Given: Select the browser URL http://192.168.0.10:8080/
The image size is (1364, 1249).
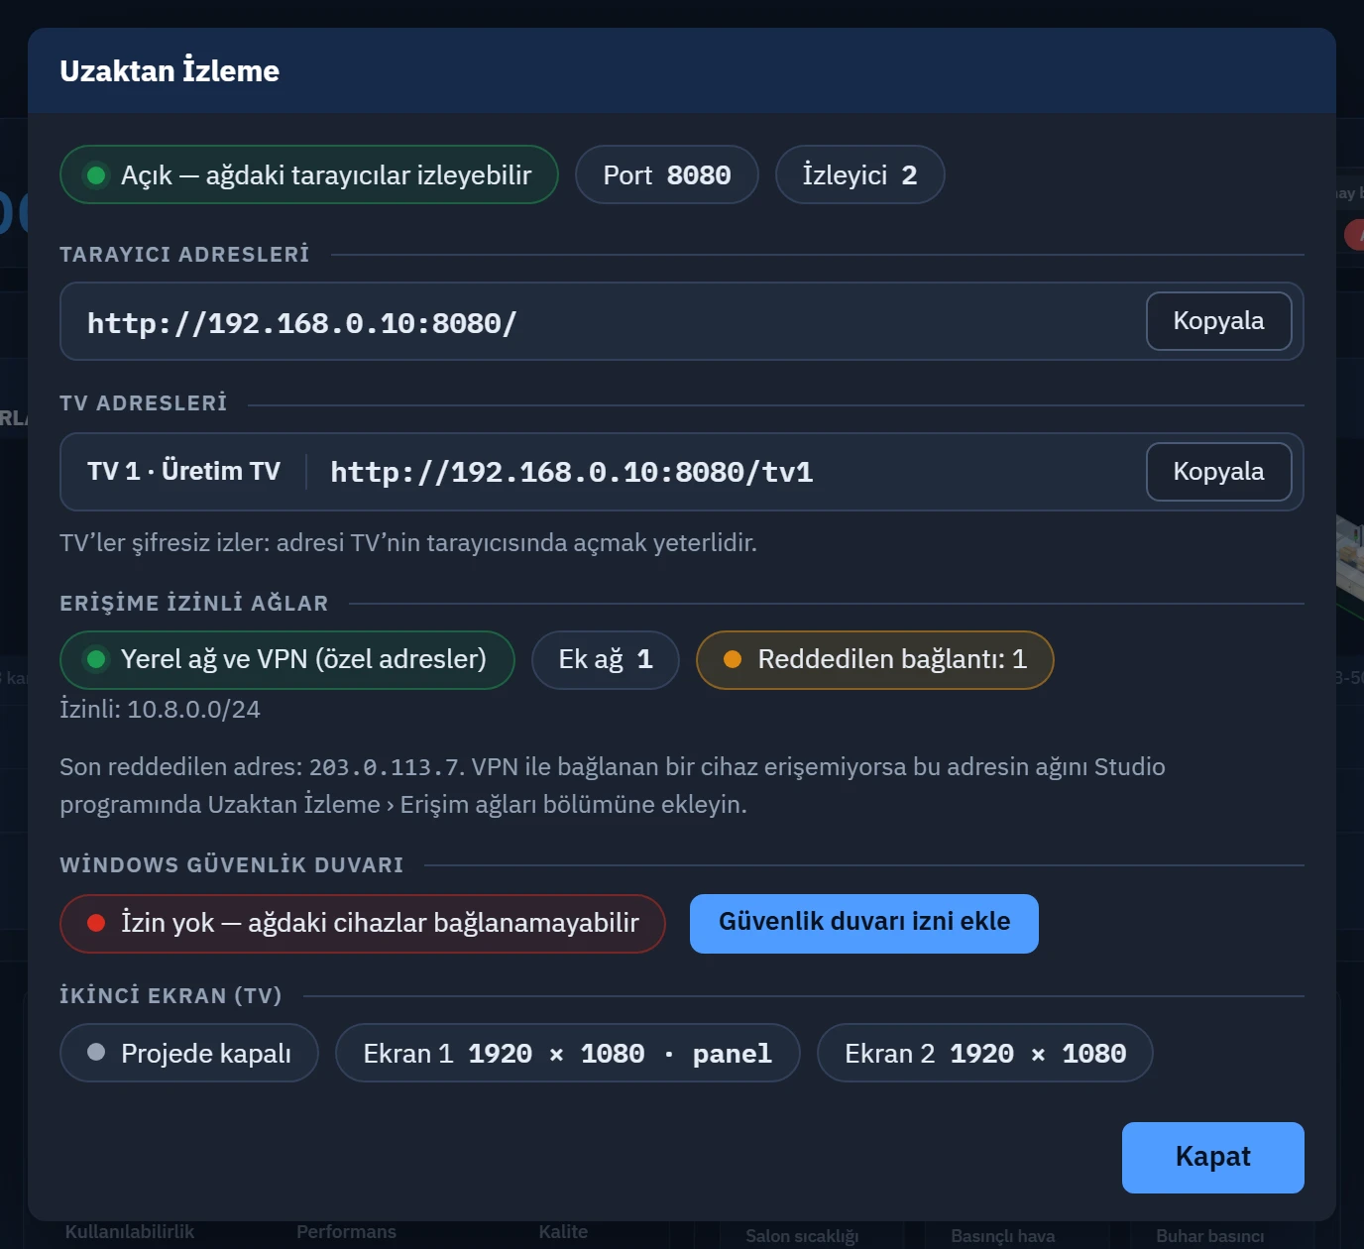Looking at the screenshot, I should pos(302,323).
